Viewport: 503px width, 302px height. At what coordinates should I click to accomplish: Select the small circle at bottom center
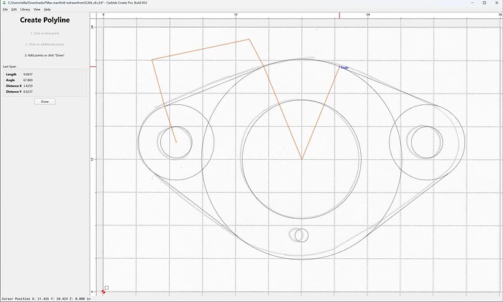(x=302, y=235)
